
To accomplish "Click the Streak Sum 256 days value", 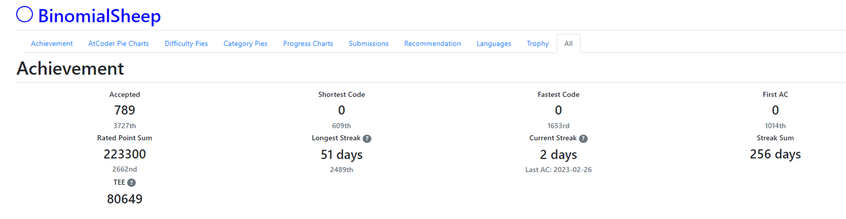I will tap(775, 154).
